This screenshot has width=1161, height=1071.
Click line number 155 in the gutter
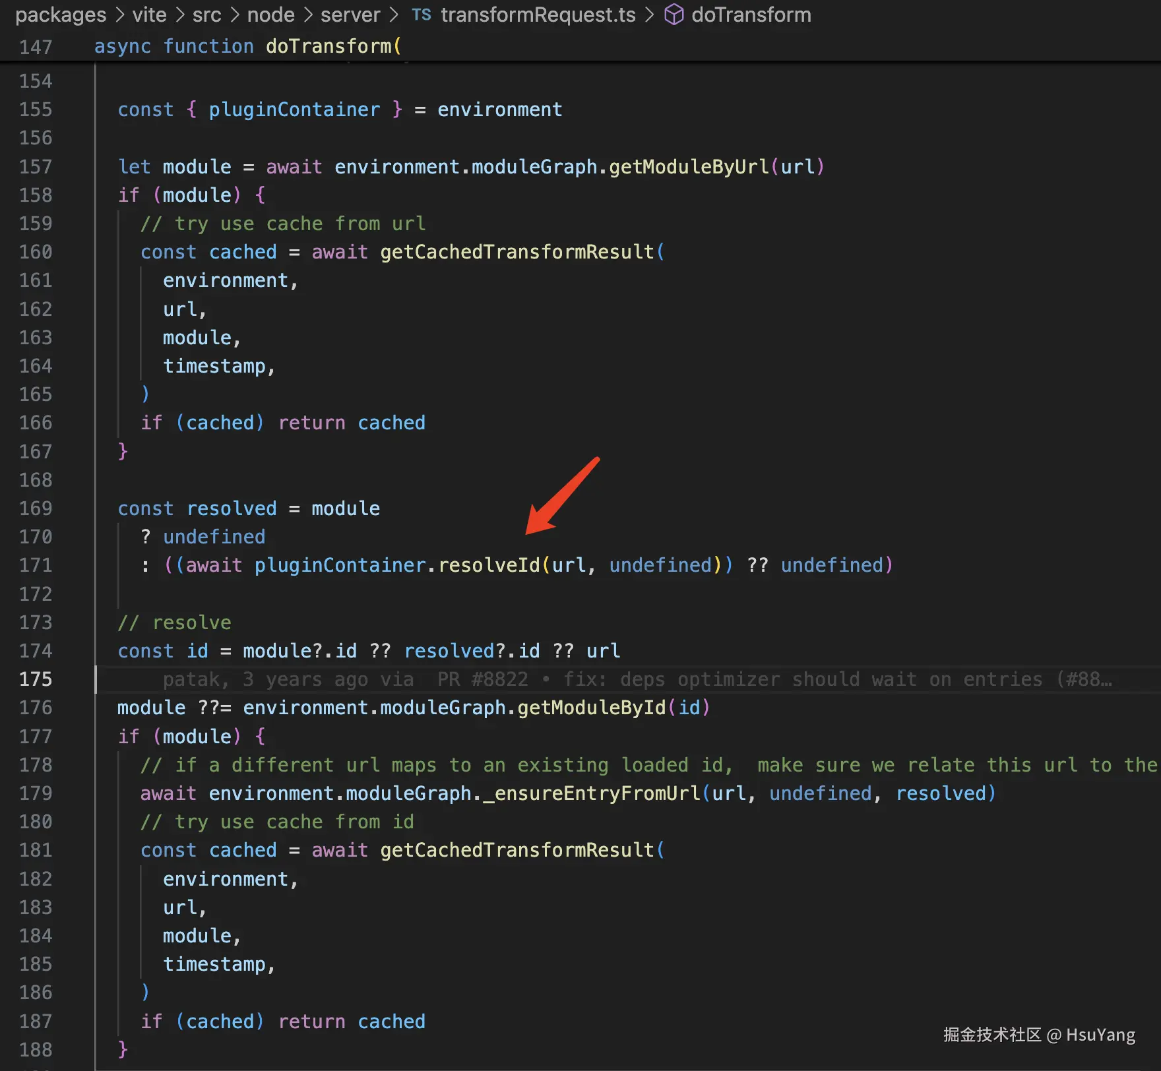[x=36, y=109]
